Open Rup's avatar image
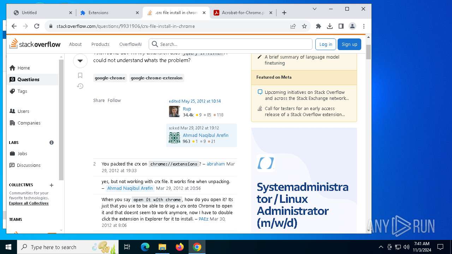 click(x=174, y=111)
